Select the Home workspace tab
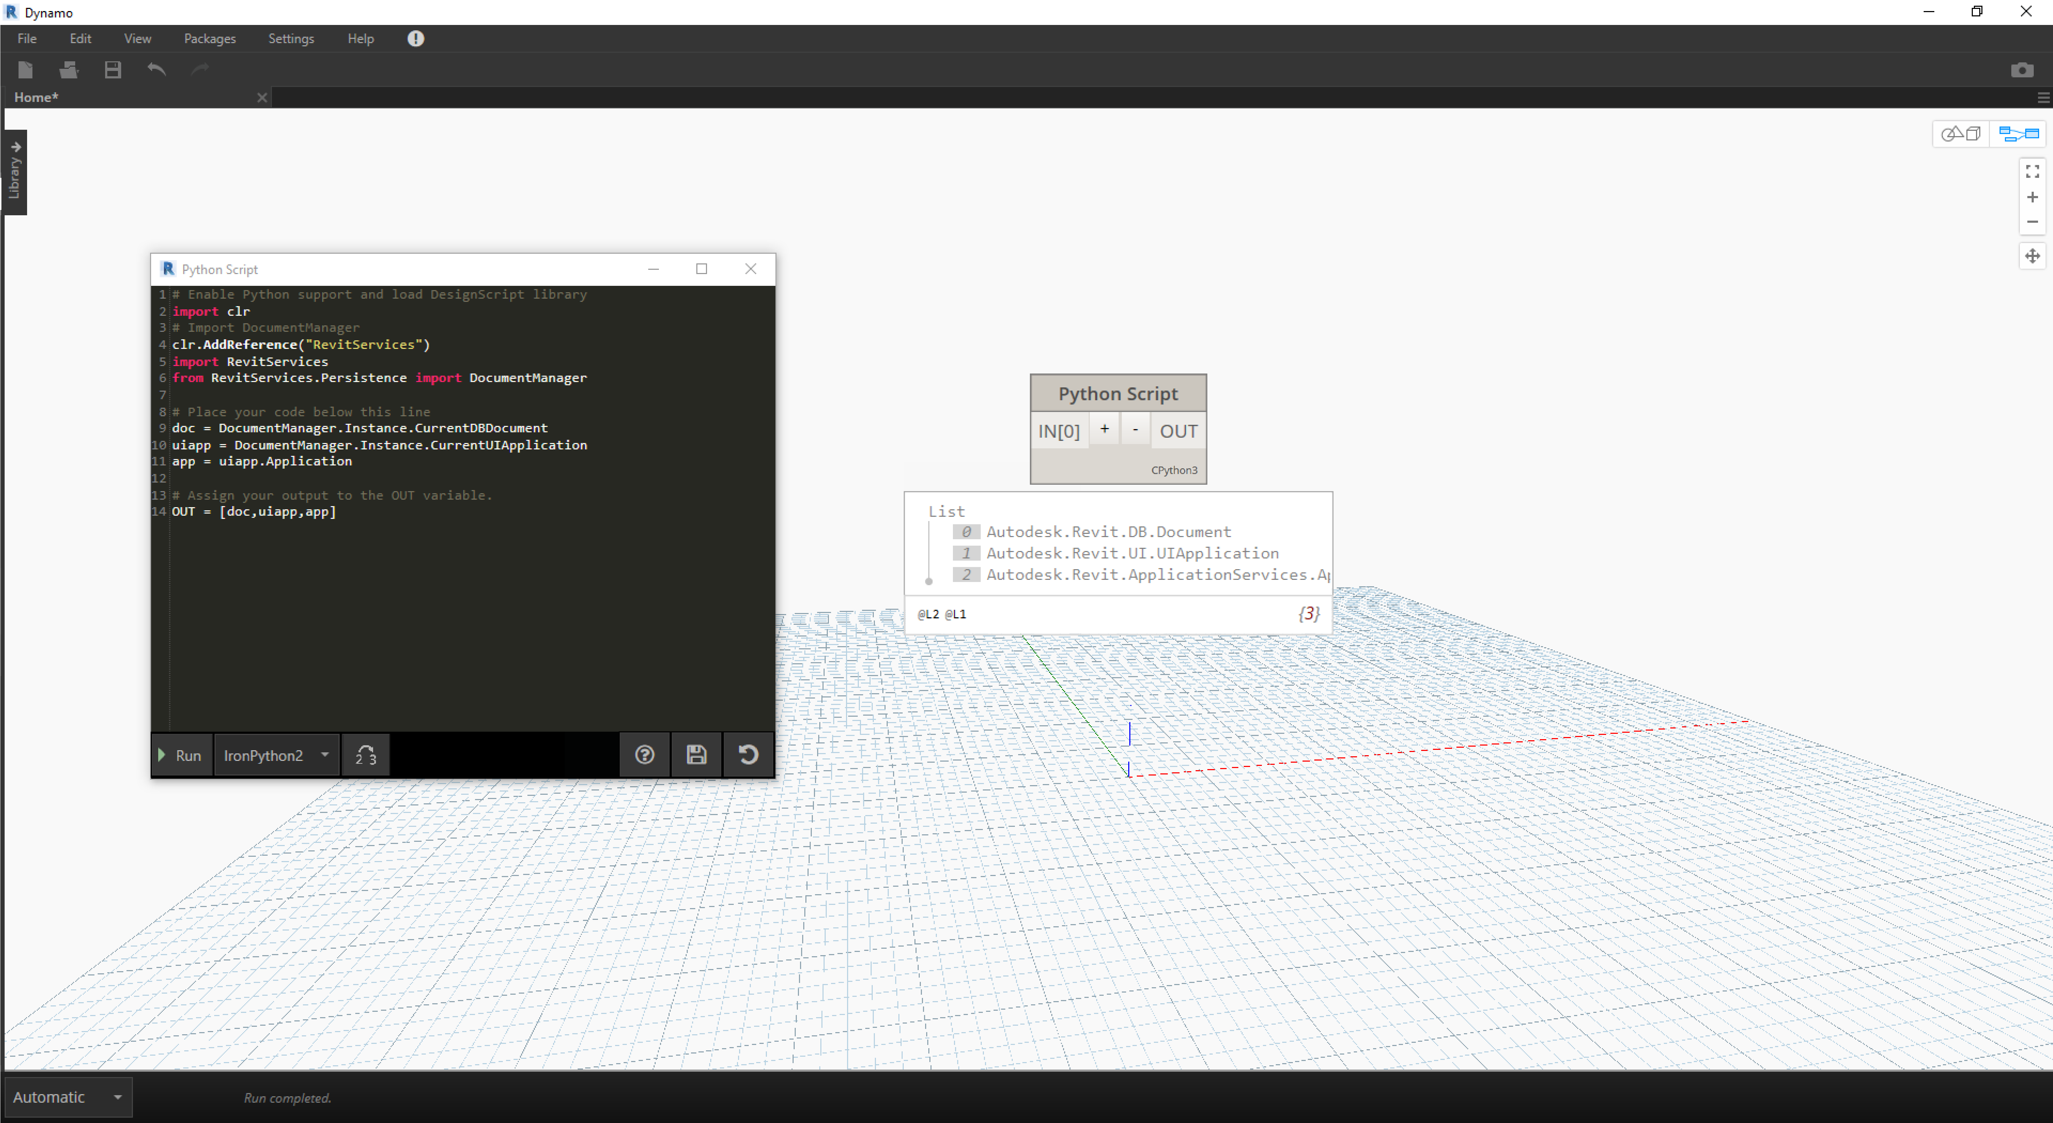Viewport: 2053px width, 1123px height. pos(37,97)
